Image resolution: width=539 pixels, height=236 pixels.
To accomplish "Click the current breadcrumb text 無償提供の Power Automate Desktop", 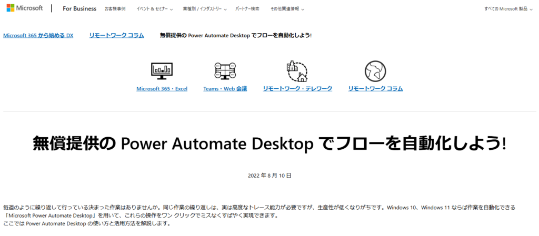I will coord(236,35).
